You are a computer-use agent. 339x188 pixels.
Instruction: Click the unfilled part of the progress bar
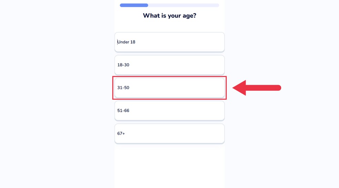pos(183,5)
